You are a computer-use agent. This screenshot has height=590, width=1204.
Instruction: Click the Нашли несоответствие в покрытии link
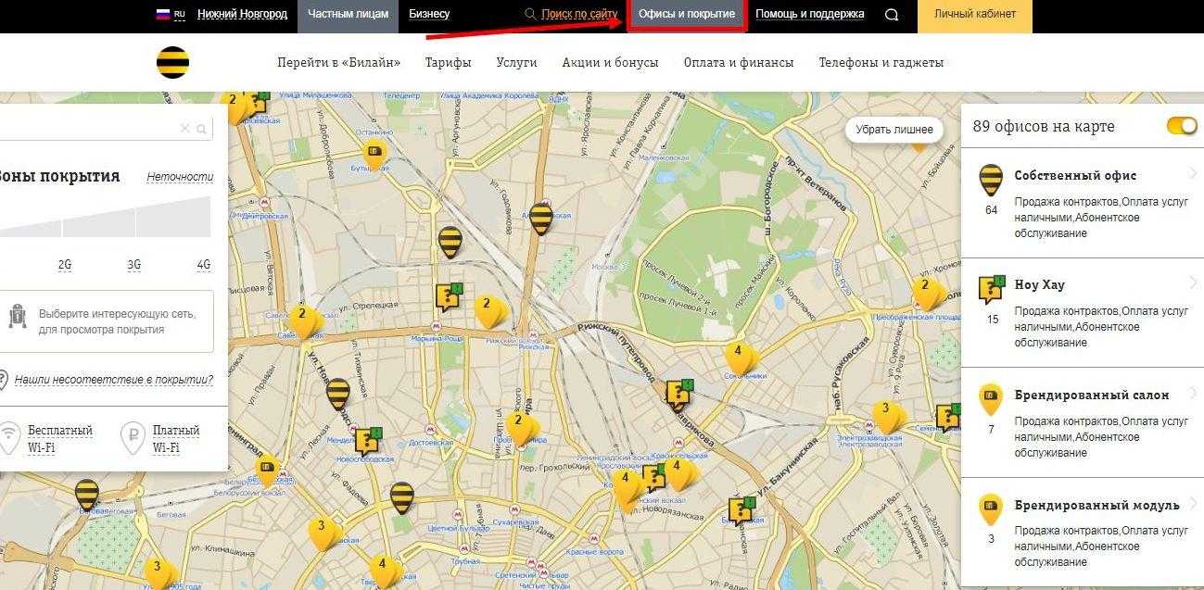pos(113,379)
